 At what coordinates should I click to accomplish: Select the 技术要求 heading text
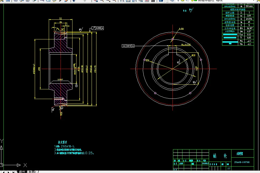pos(63,142)
